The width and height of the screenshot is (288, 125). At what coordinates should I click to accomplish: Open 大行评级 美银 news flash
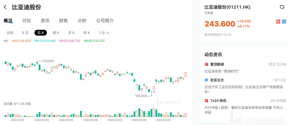(x=244, y=110)
